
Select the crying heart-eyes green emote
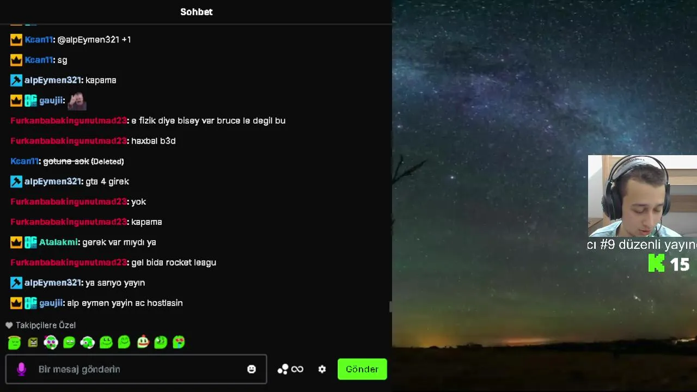[179, 342]
